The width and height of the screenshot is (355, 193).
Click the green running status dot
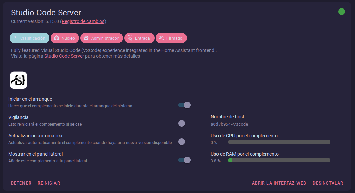[x=342, y=12]
